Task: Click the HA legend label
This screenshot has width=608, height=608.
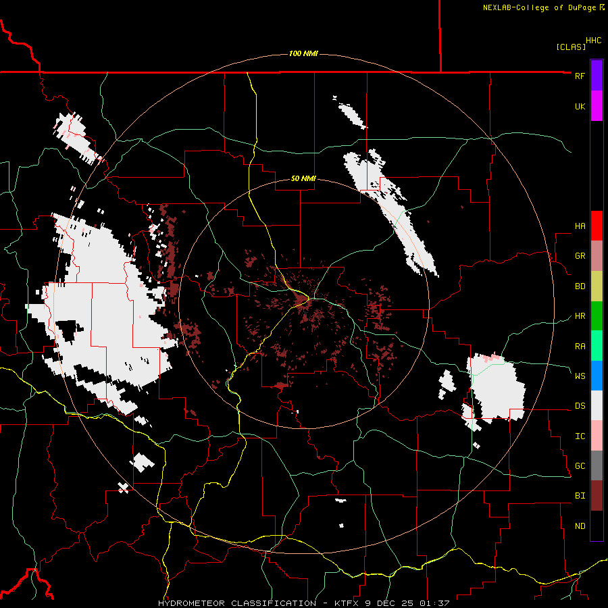Action: [580, 226]
